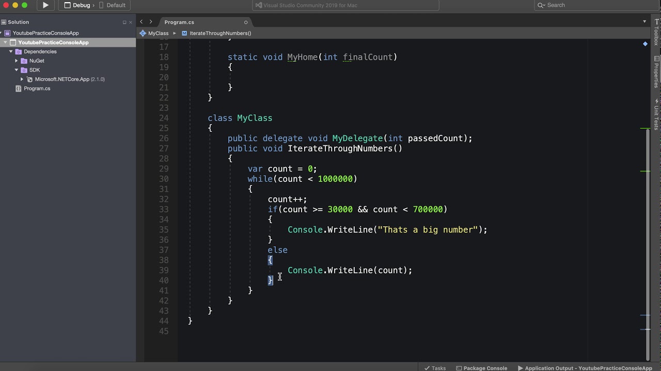Open the Tasks pad in status bar
This screenshot has height=371, width=661.
point(435,368)
